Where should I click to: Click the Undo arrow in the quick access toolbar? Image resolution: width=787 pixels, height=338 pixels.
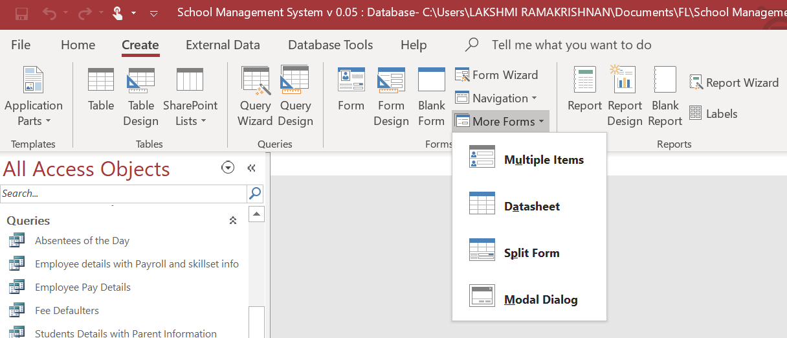click(x=50, y=13)
